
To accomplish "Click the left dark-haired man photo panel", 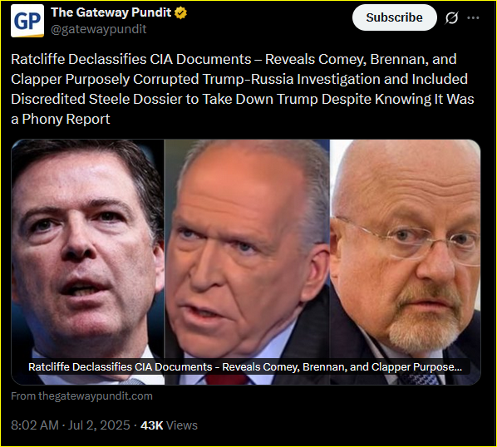I will pos(88,262).
